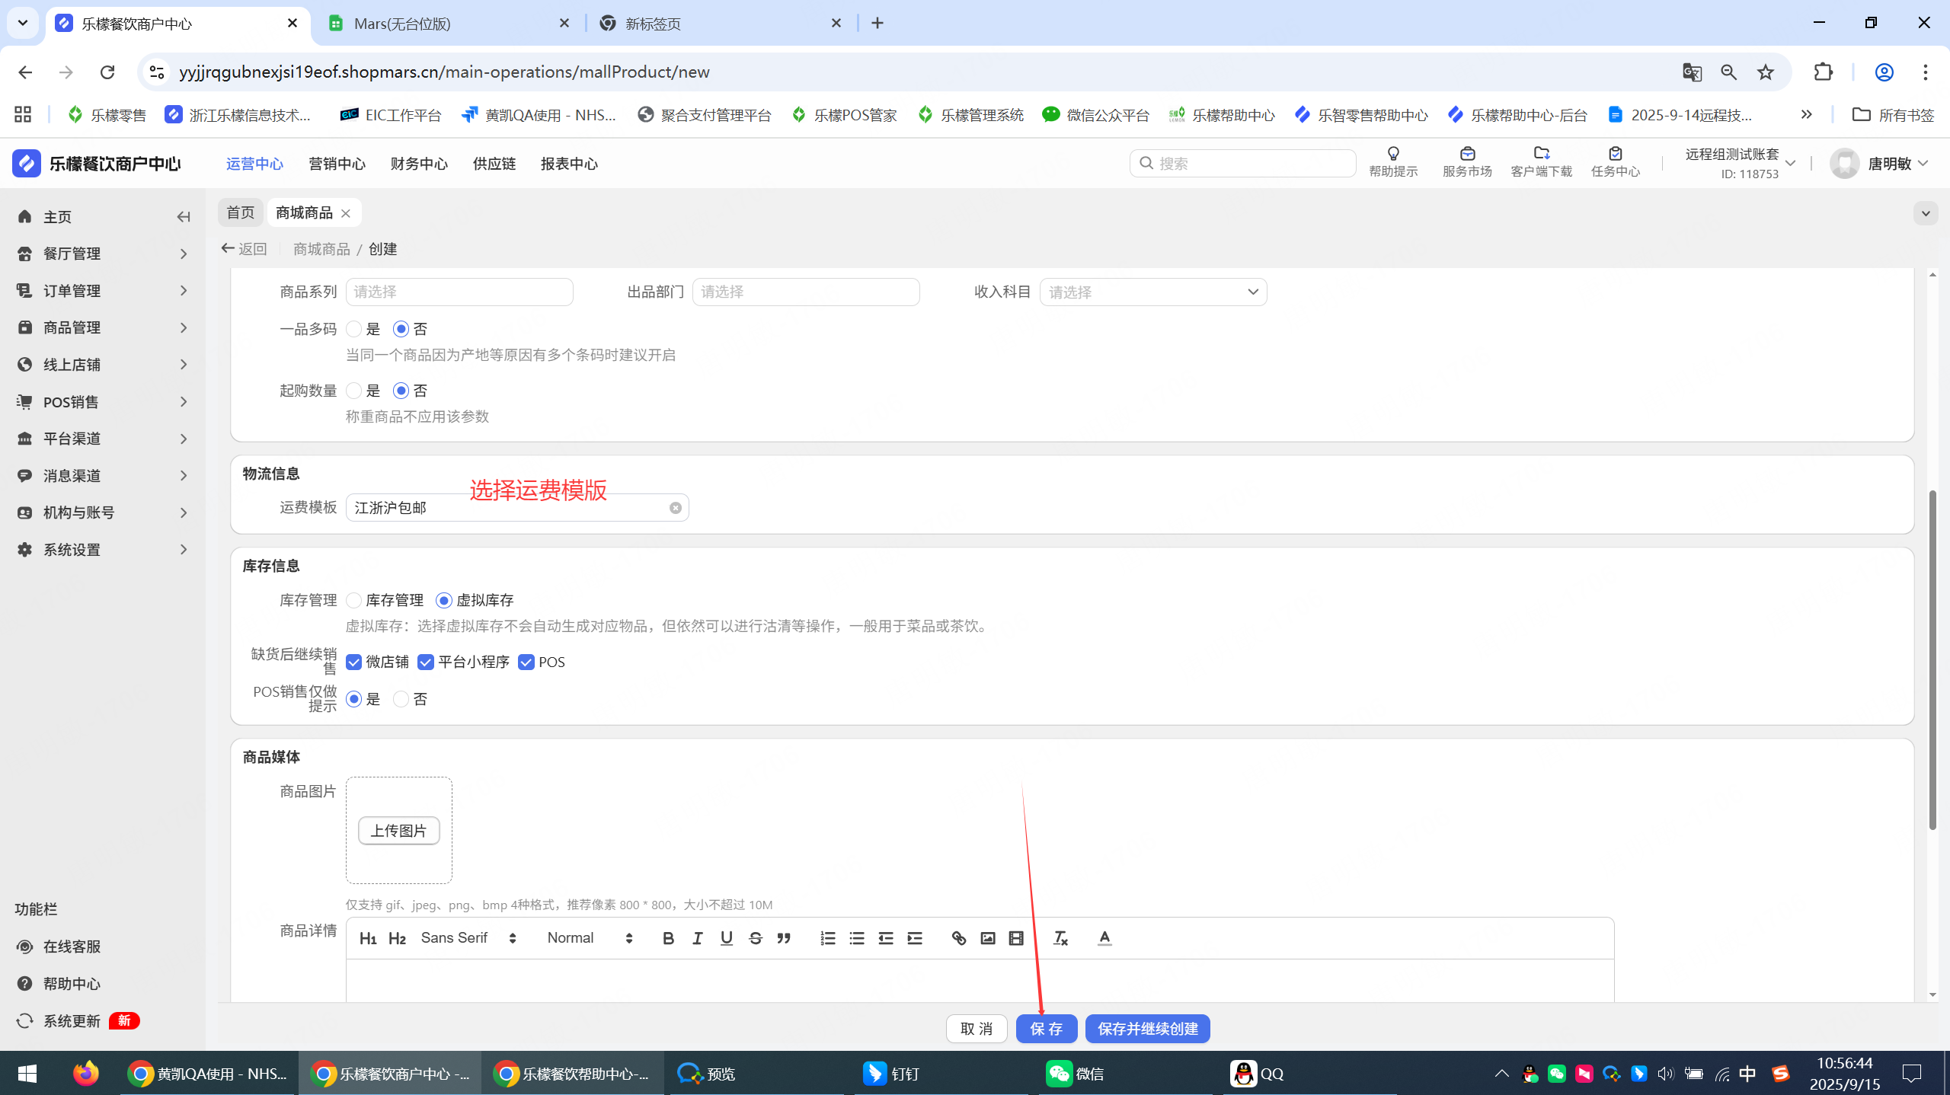Select 否 for 一品多码
The image size is (1950, 1095).
(401, 329)
